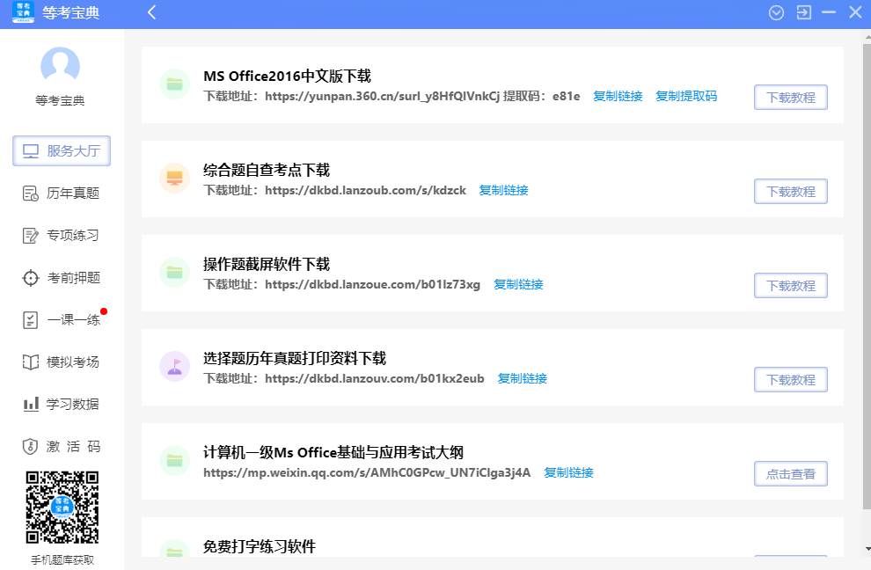
Task: Click the vertical scrollbar thumb
Action: (x=867, y=276)
